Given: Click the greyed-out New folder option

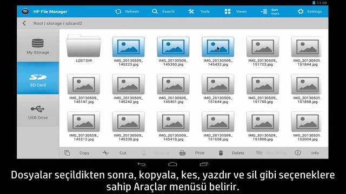Looking at the screenshot, I should (271, 153).
